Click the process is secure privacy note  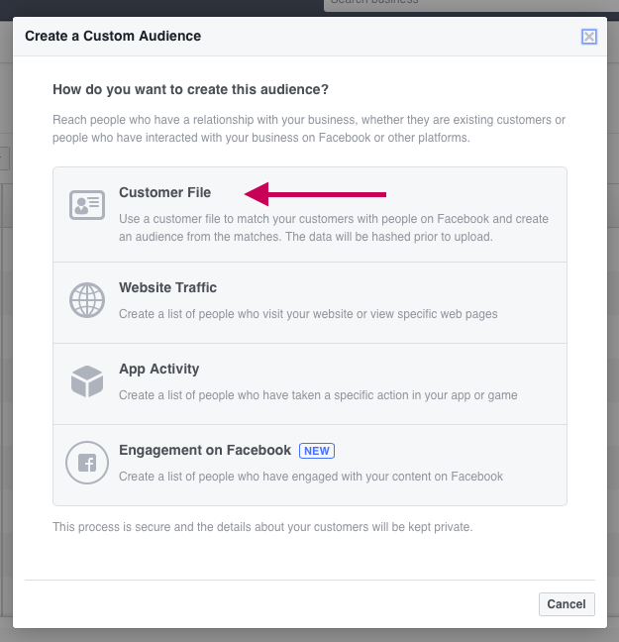pos(262,526)
